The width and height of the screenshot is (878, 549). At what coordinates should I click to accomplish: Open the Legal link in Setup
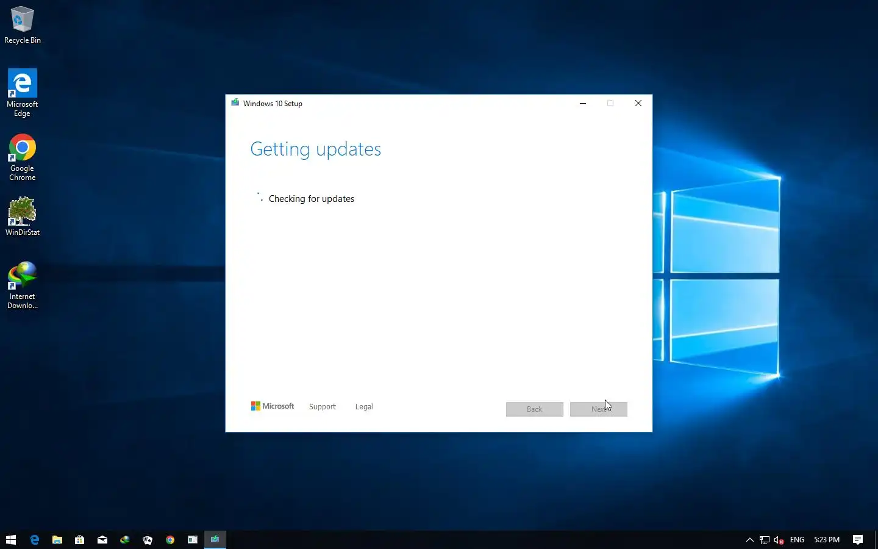pyautogui.click(x=364, y=407)
